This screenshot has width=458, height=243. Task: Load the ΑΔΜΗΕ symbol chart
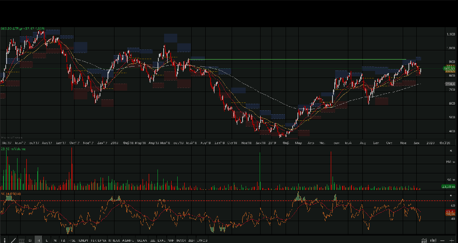tap(129, 240)
